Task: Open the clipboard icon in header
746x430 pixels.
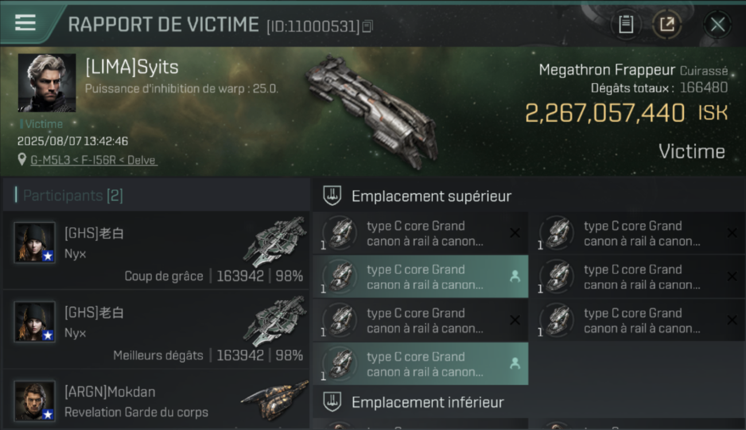Action: click(x=625, y=25)
